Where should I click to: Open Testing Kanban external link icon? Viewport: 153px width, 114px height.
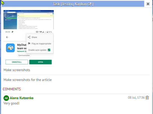pyautogui.click(x=89, y=4)
